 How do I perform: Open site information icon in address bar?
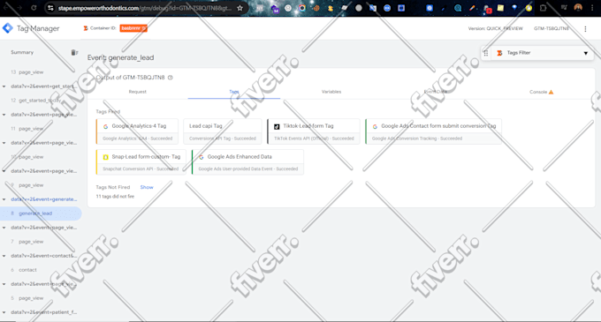tap(50, 8)
